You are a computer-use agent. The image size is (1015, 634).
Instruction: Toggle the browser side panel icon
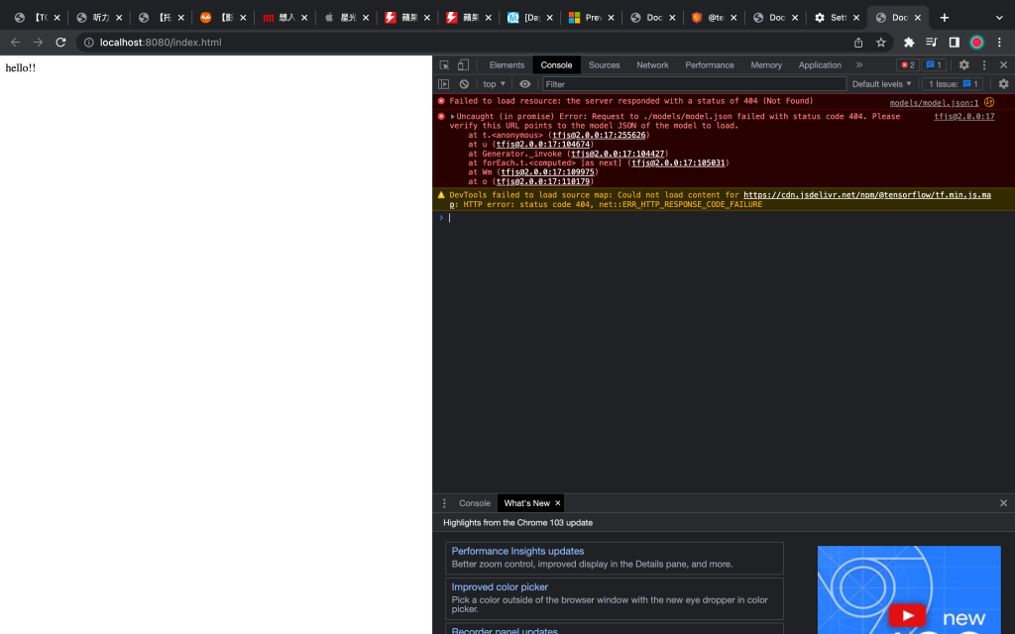955,43
